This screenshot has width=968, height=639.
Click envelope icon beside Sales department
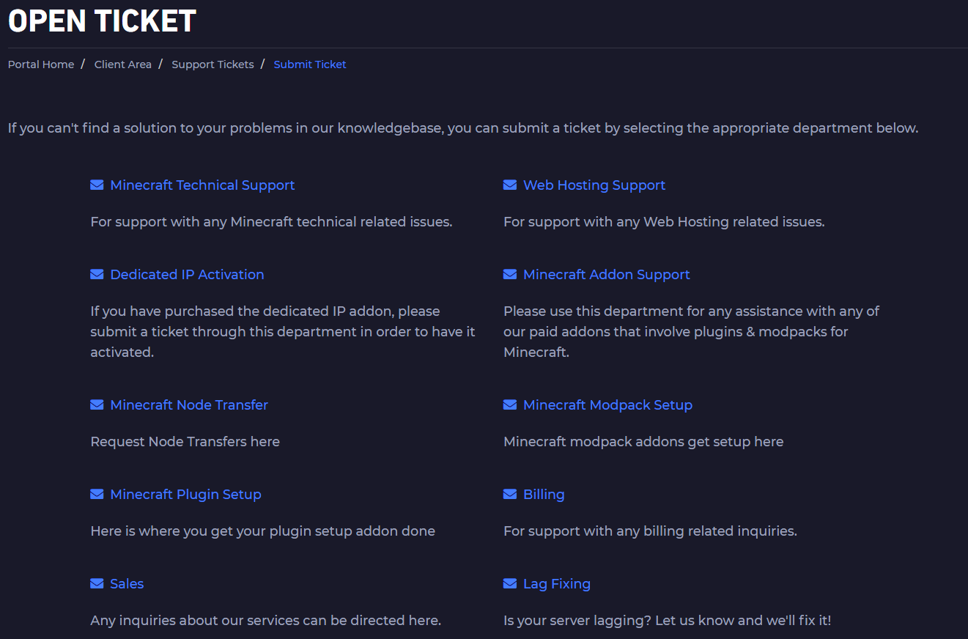tap(97, 584)
